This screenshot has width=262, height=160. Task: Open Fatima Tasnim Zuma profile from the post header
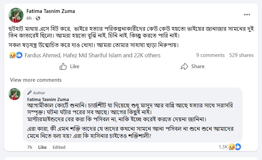click(51, 11)
